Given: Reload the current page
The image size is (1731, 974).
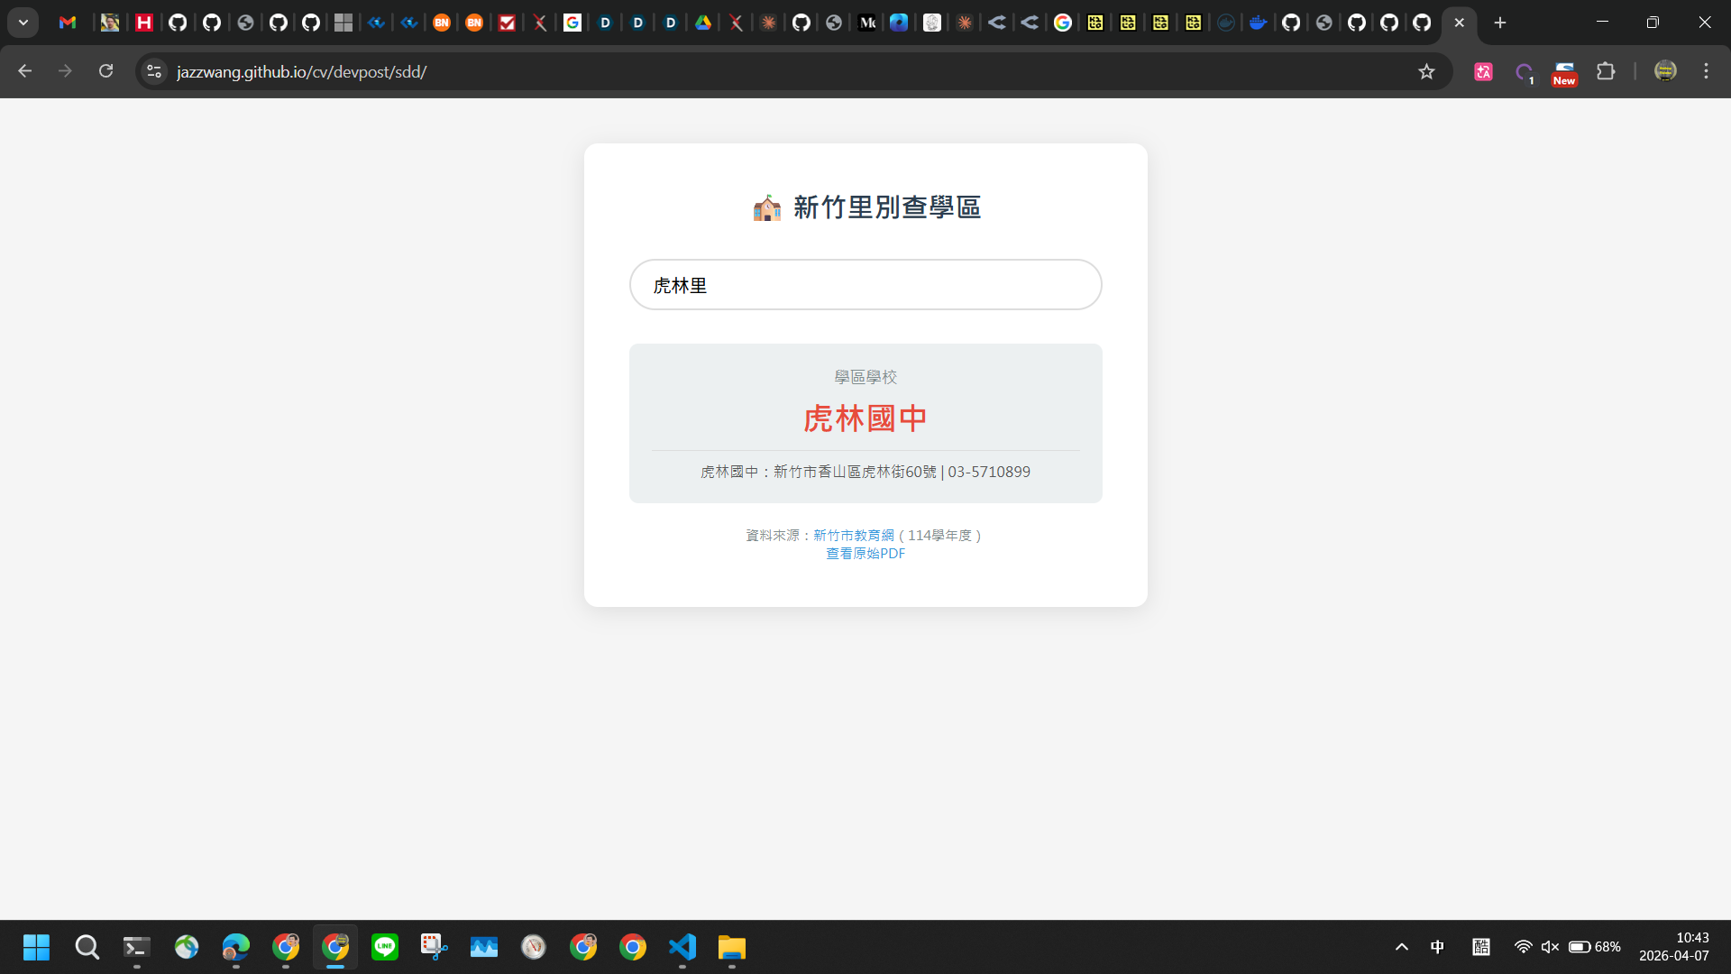Looking at the screenshot, I should click(x=105, y=71).
